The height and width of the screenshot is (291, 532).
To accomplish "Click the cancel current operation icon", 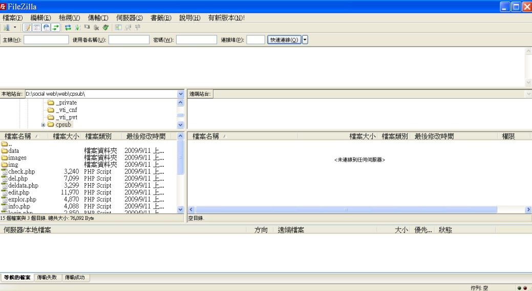I will (87, 28).
